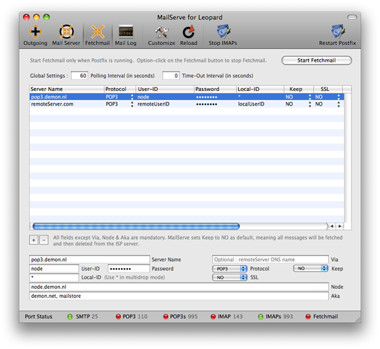Click the Reload toolbar icon
The width and height of the screenshot is (380, 349).
tap(189, 35)
